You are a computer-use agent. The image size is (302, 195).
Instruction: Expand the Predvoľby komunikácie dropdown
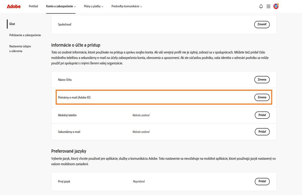tap(127, 6)
